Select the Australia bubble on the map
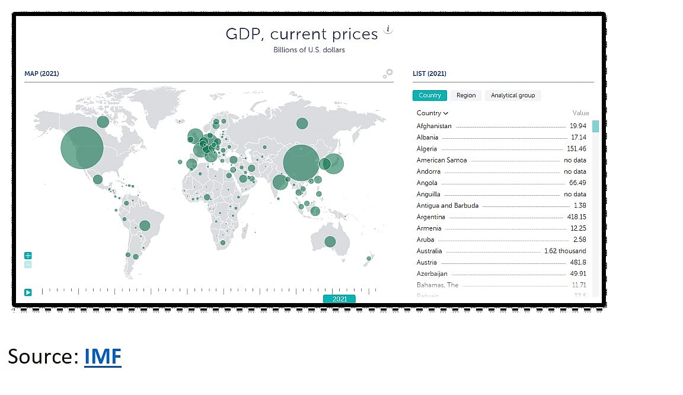This screenshot has width=683, height=395. (330, 241)
